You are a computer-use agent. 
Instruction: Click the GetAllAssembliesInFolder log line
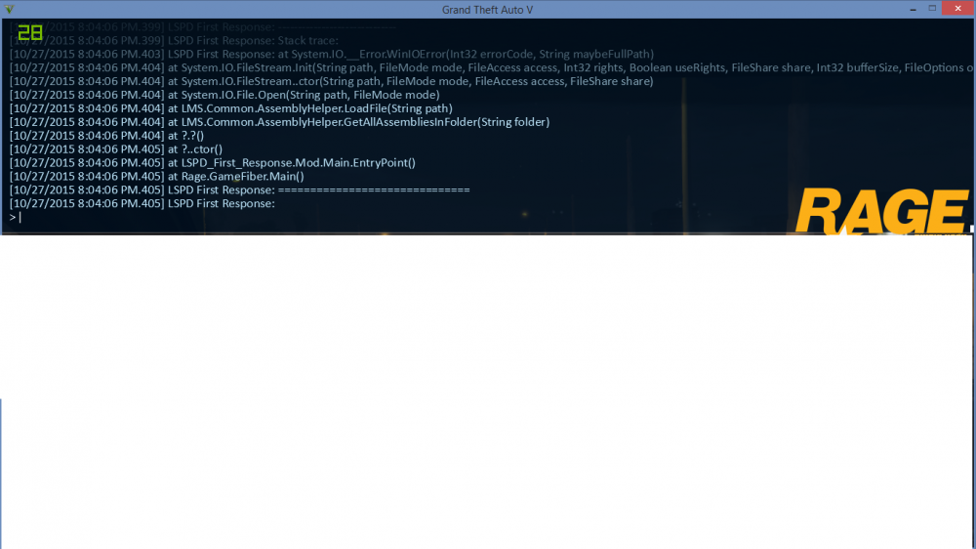tap(279, 122)
